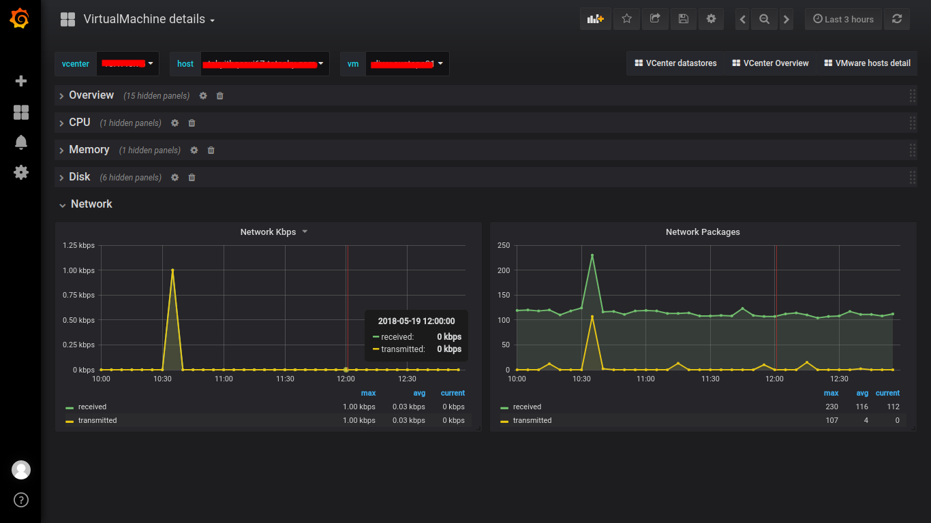Open the user profile avatar
The height and width of the screenshot is (523, 931).
21,469
